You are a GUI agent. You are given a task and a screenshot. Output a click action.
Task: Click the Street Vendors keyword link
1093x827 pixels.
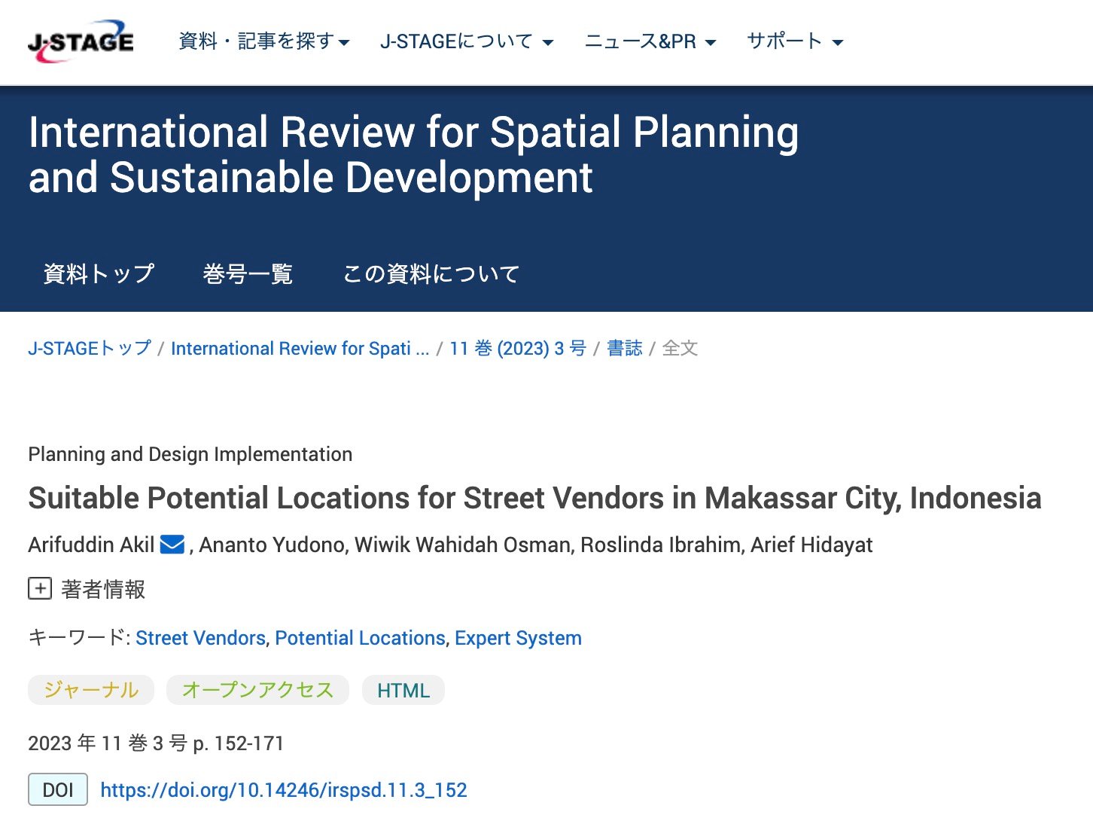tap(200, 638)
